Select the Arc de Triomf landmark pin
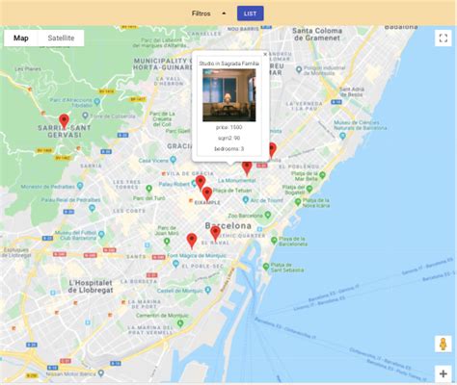This screenshot has height=385, width=457. tap(246, 200)
